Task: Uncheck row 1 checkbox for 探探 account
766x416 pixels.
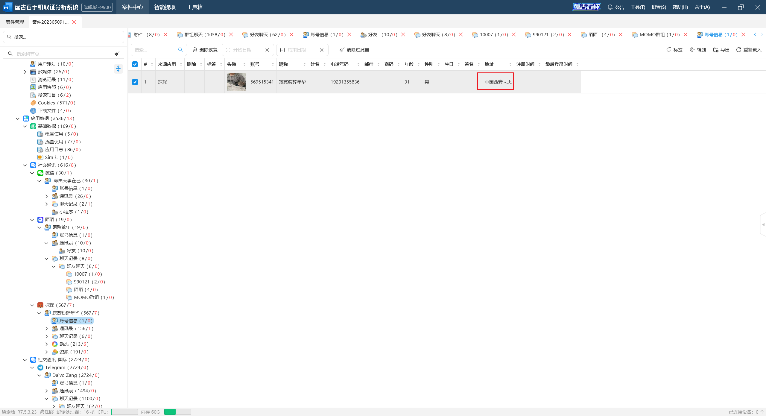Action: click(135, 82)
